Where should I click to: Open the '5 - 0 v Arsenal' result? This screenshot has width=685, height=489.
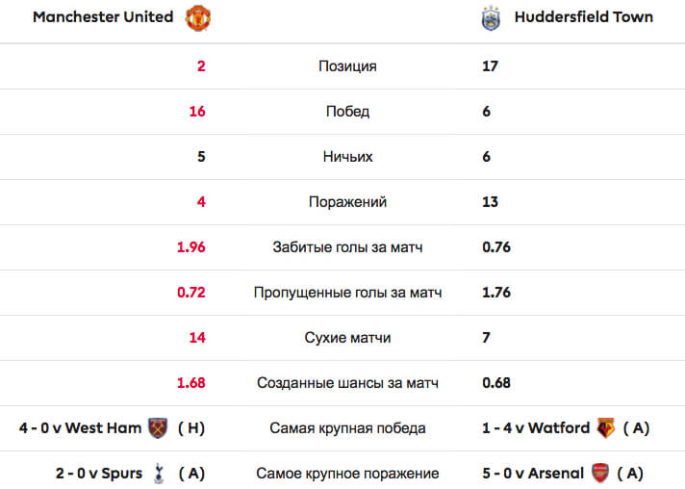coord(533,474)
